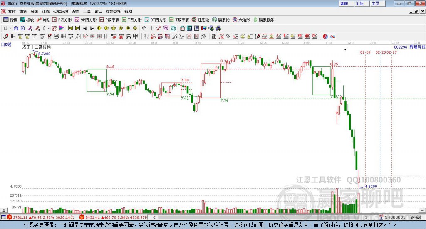This screenshot has width=426, height=229.
Task: Click the first yellow diamond arrow icon
Action: click(99, 28)
